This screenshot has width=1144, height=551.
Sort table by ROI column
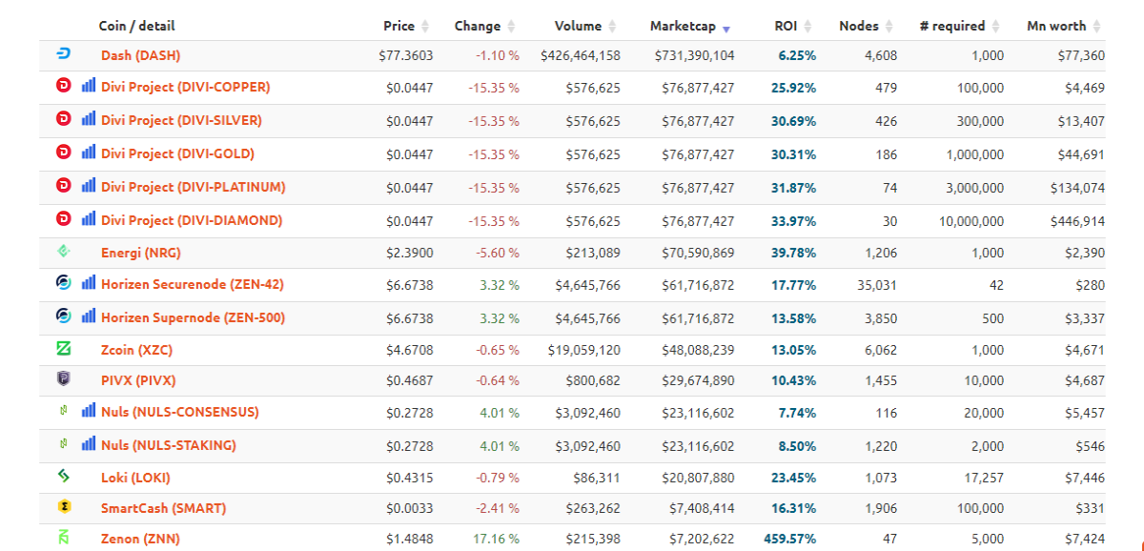coord(793,26)
